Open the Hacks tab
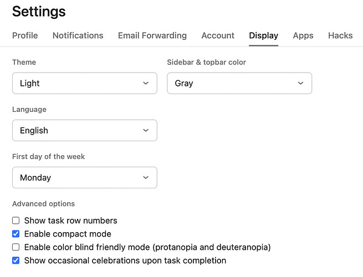This screenshot has height=277, width=363. [340, 35]
